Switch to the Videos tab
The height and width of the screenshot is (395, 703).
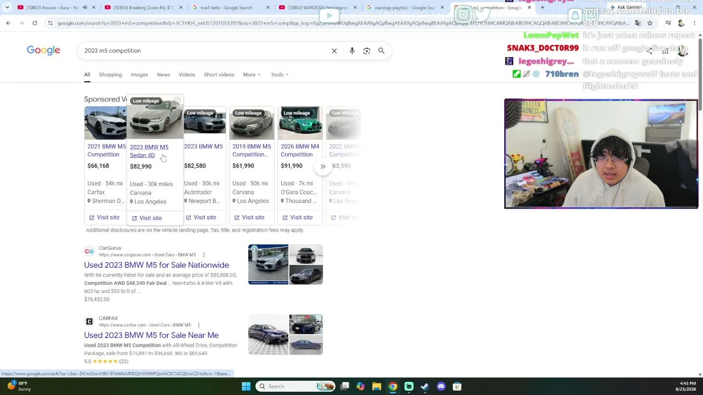tap(187, 75)
